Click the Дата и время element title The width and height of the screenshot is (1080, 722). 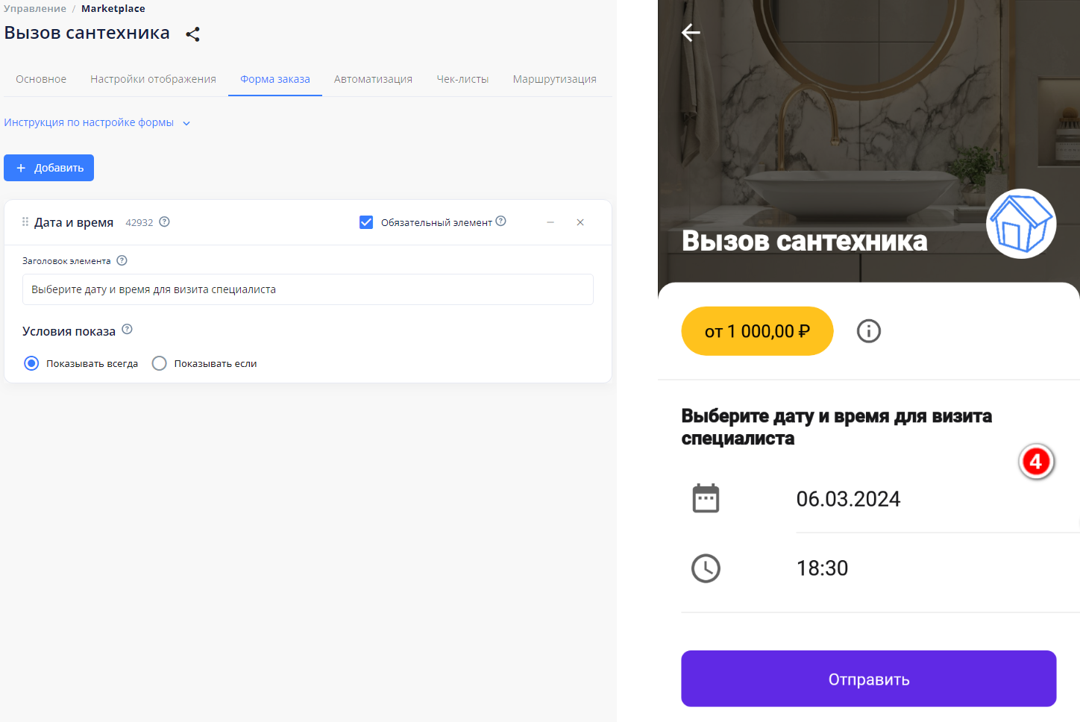coord(74,222)
